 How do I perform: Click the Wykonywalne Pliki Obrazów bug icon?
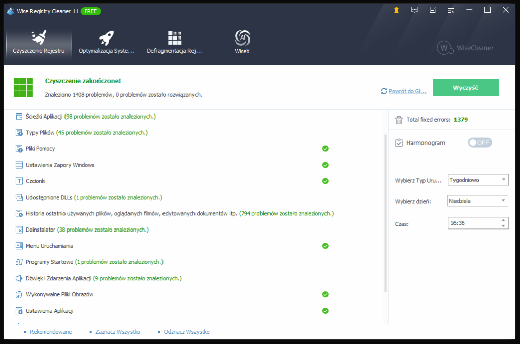pos(19,294)
